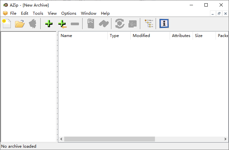Screen dimensions: 229x150
Task: Click the grayed minus Delete entries icon
Action: click(75, 24)
